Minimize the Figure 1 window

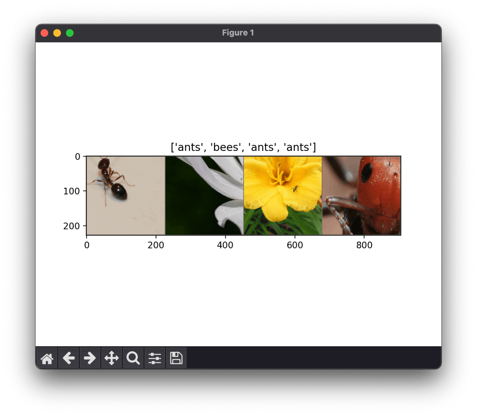(57, 33)
